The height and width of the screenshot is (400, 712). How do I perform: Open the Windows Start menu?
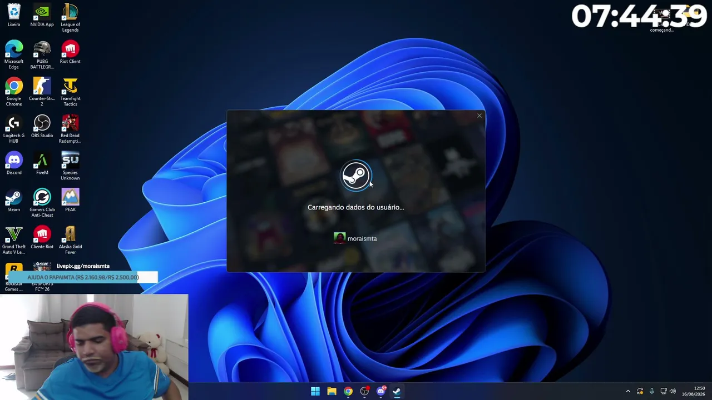coord(315,391)
